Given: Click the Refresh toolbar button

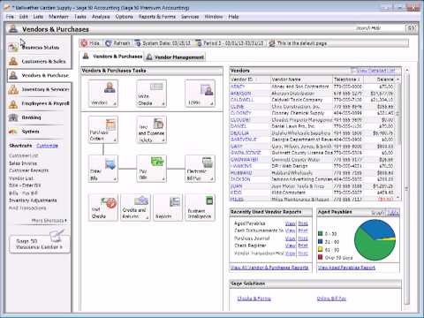Looking at the screenshot, I should click(x=117, y=43).
